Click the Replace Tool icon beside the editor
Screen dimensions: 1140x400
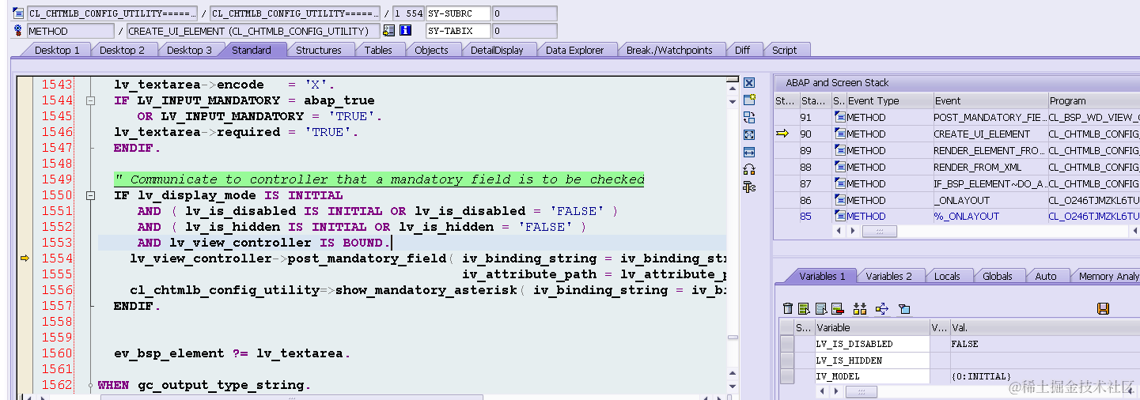click(749, 117)
